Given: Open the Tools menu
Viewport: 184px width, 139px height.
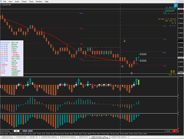Looking at the screenshot, I should tap(31, 2).
